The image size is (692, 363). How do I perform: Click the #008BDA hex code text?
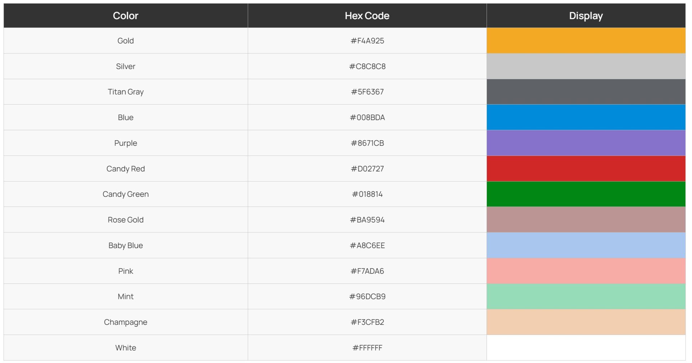pyautogui.click(x=367, y=117)
